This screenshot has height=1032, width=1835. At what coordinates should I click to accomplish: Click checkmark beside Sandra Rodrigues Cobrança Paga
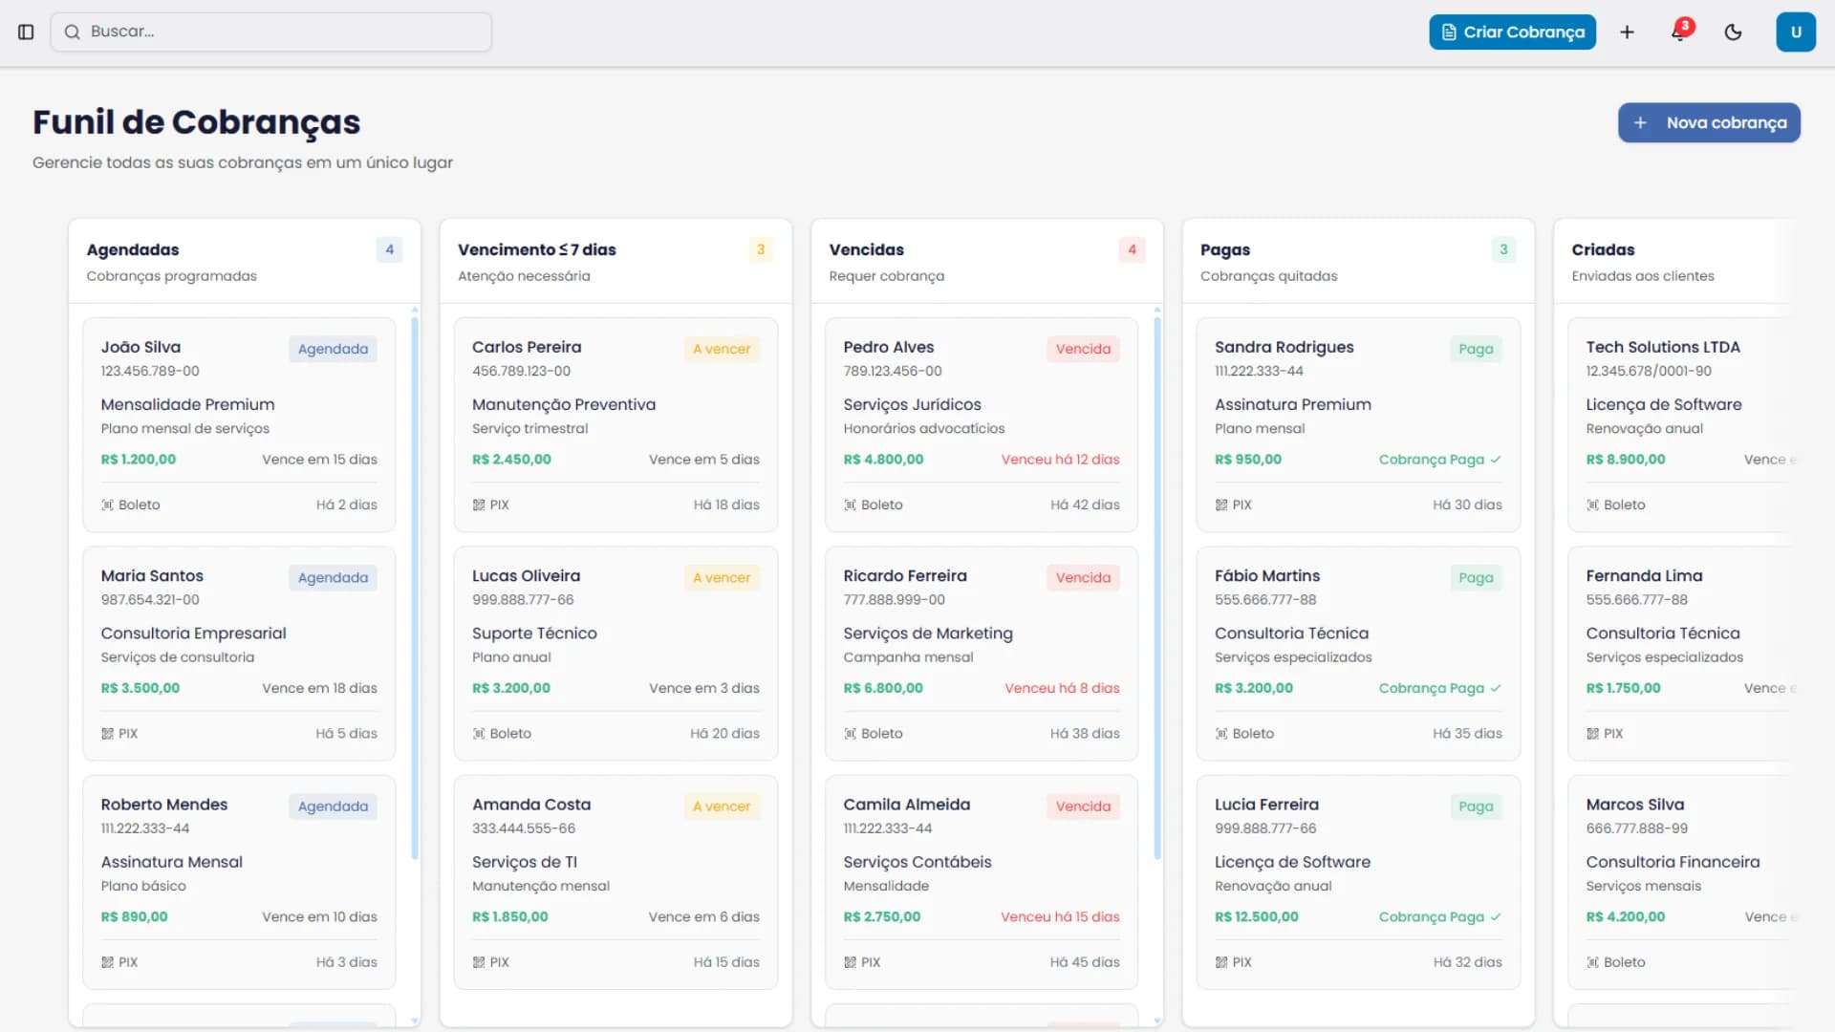pyautogui.click(x=1496, y=460)
